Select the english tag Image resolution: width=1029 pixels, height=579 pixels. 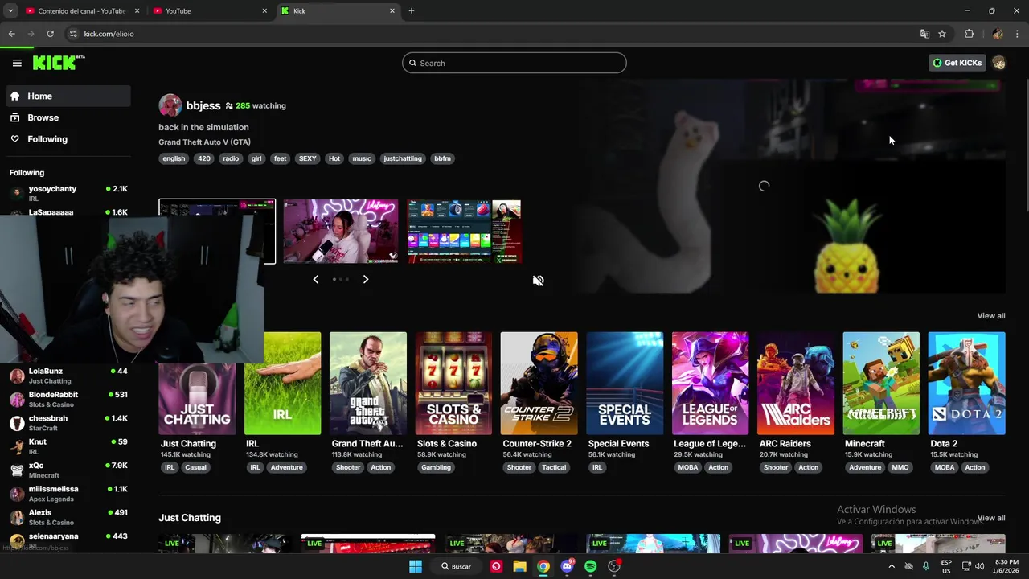coord(174,158)
